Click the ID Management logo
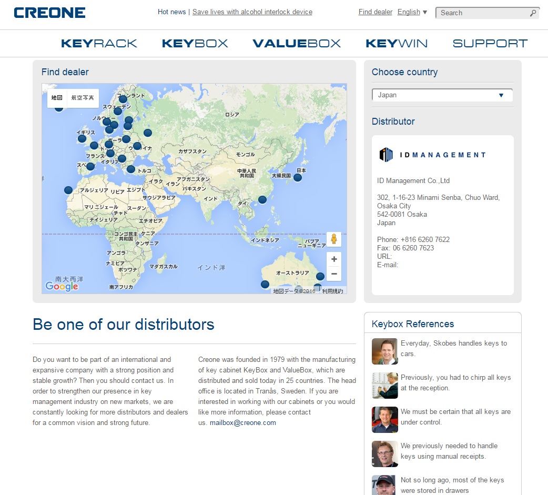This screenshot has width=548, height=495. pos(432,155)
